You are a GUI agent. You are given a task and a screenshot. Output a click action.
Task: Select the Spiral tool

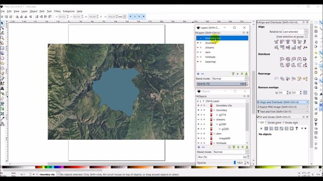[x=2, y=68]
